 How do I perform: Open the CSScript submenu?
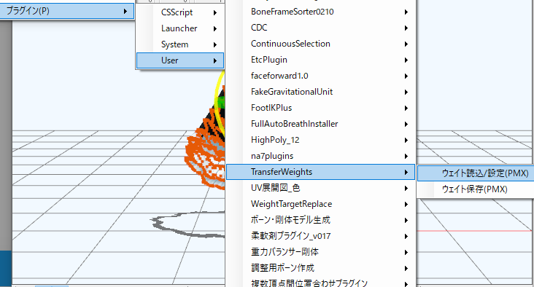coord(179,12)
